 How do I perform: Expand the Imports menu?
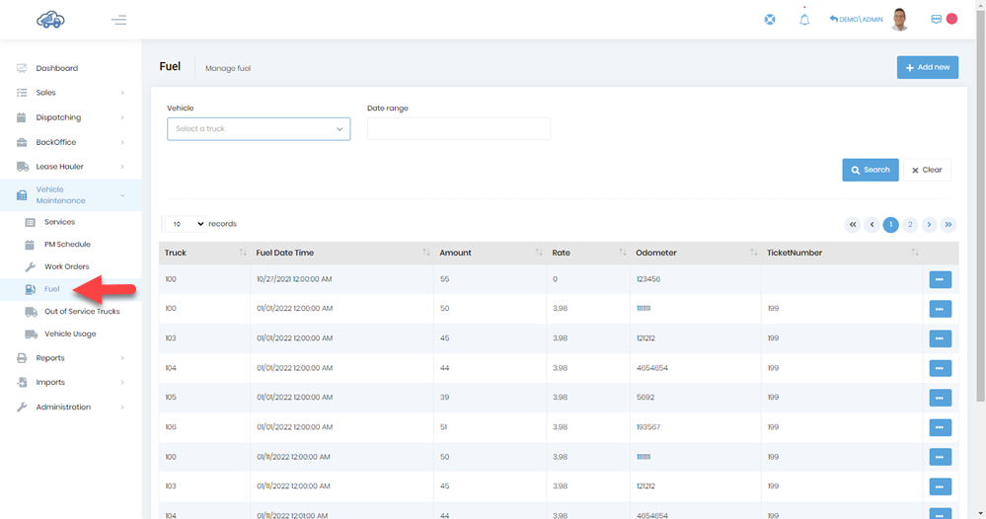coord(70,382)
